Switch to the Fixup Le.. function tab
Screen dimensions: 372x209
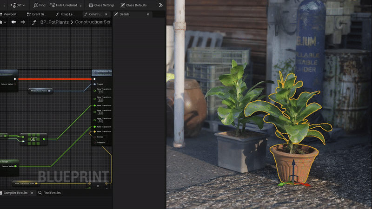click(x=65, y=14)
